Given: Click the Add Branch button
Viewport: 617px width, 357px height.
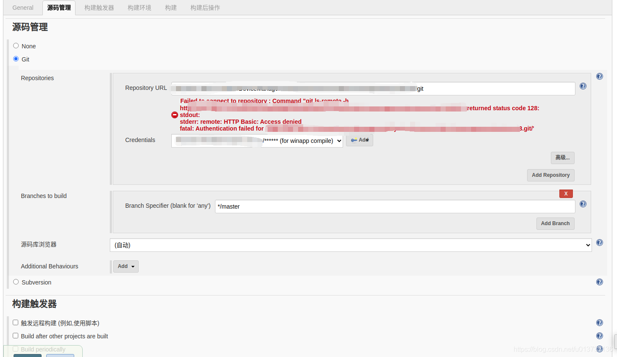Looking at the screenshot, I should [555, 223].
